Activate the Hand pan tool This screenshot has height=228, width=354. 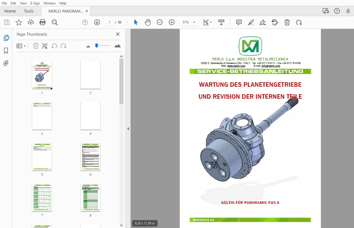pyautogui.click(x=148, y=22)
